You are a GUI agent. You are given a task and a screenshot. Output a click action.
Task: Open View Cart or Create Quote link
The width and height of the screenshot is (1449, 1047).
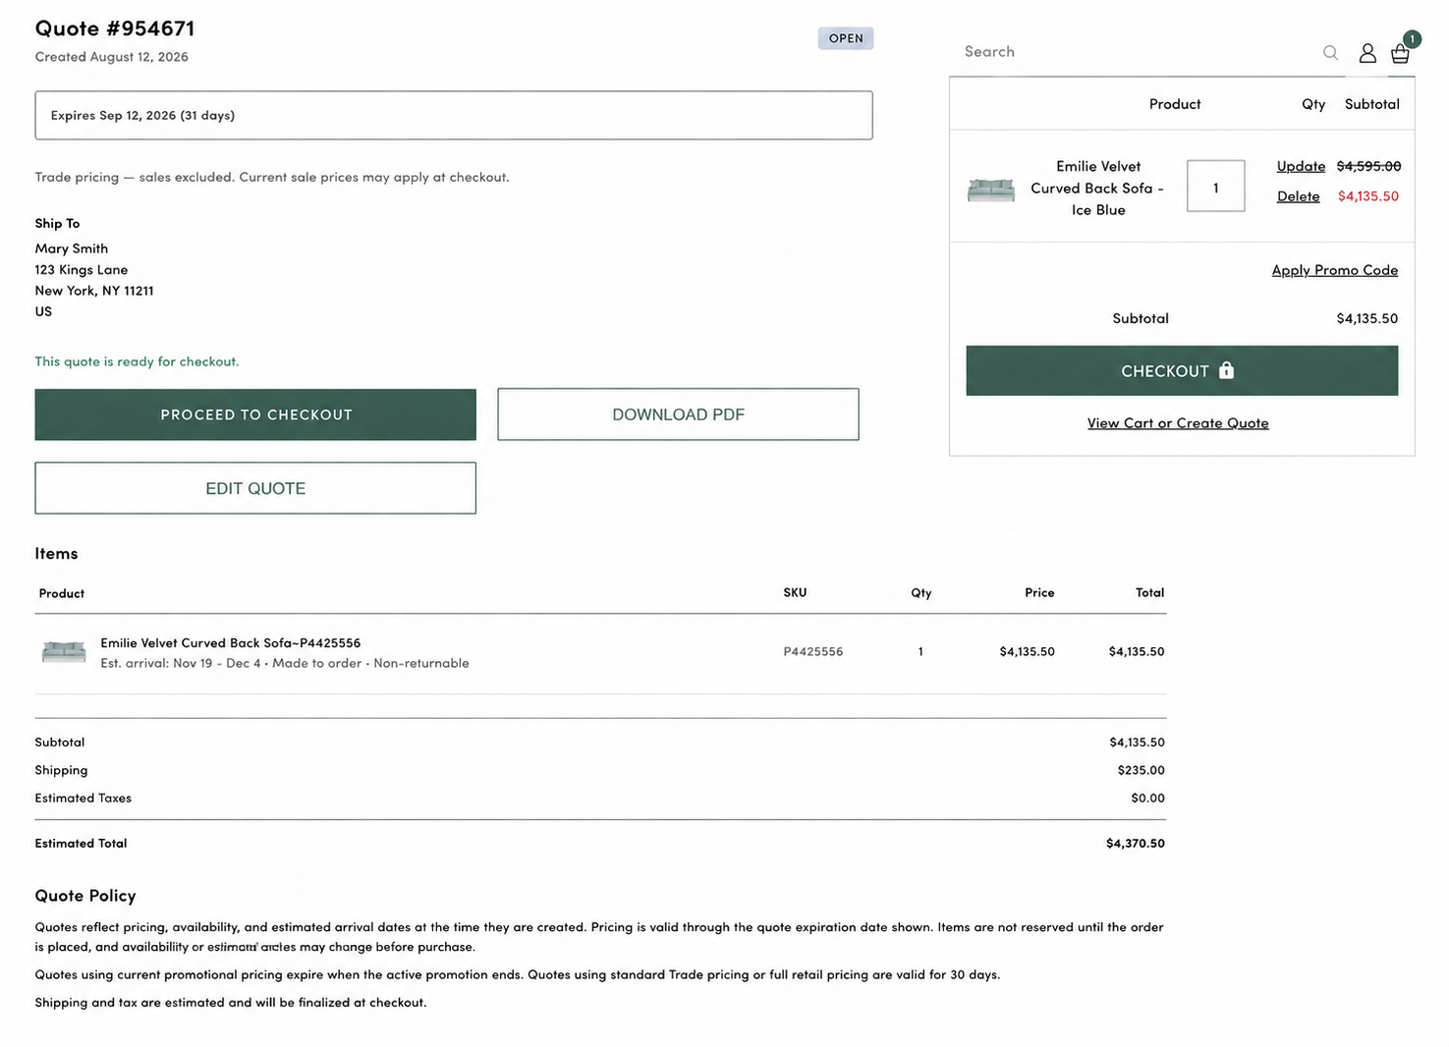(x=1178, y=423)
